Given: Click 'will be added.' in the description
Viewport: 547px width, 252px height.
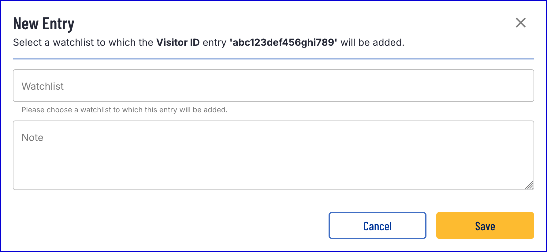Looking at the screenshot, I should pyautogui.click(x=372, y=42).
